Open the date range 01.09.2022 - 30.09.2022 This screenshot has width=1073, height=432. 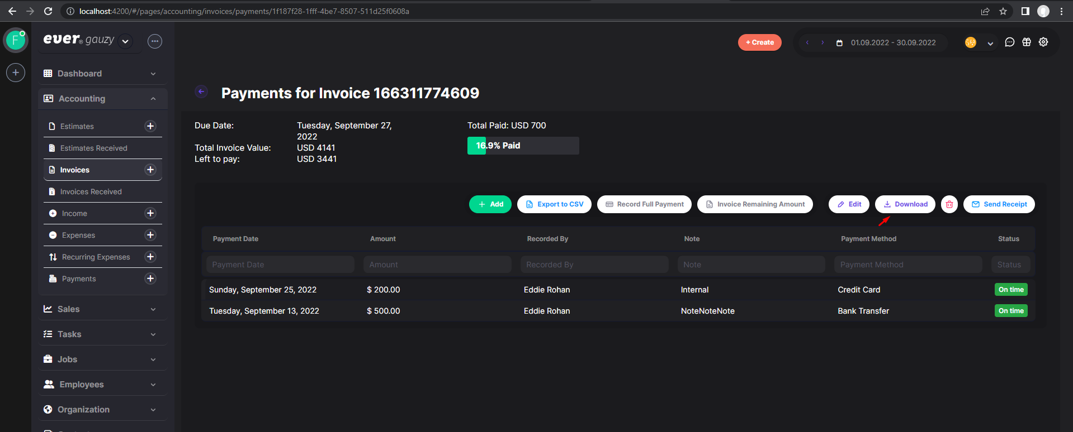893,42
